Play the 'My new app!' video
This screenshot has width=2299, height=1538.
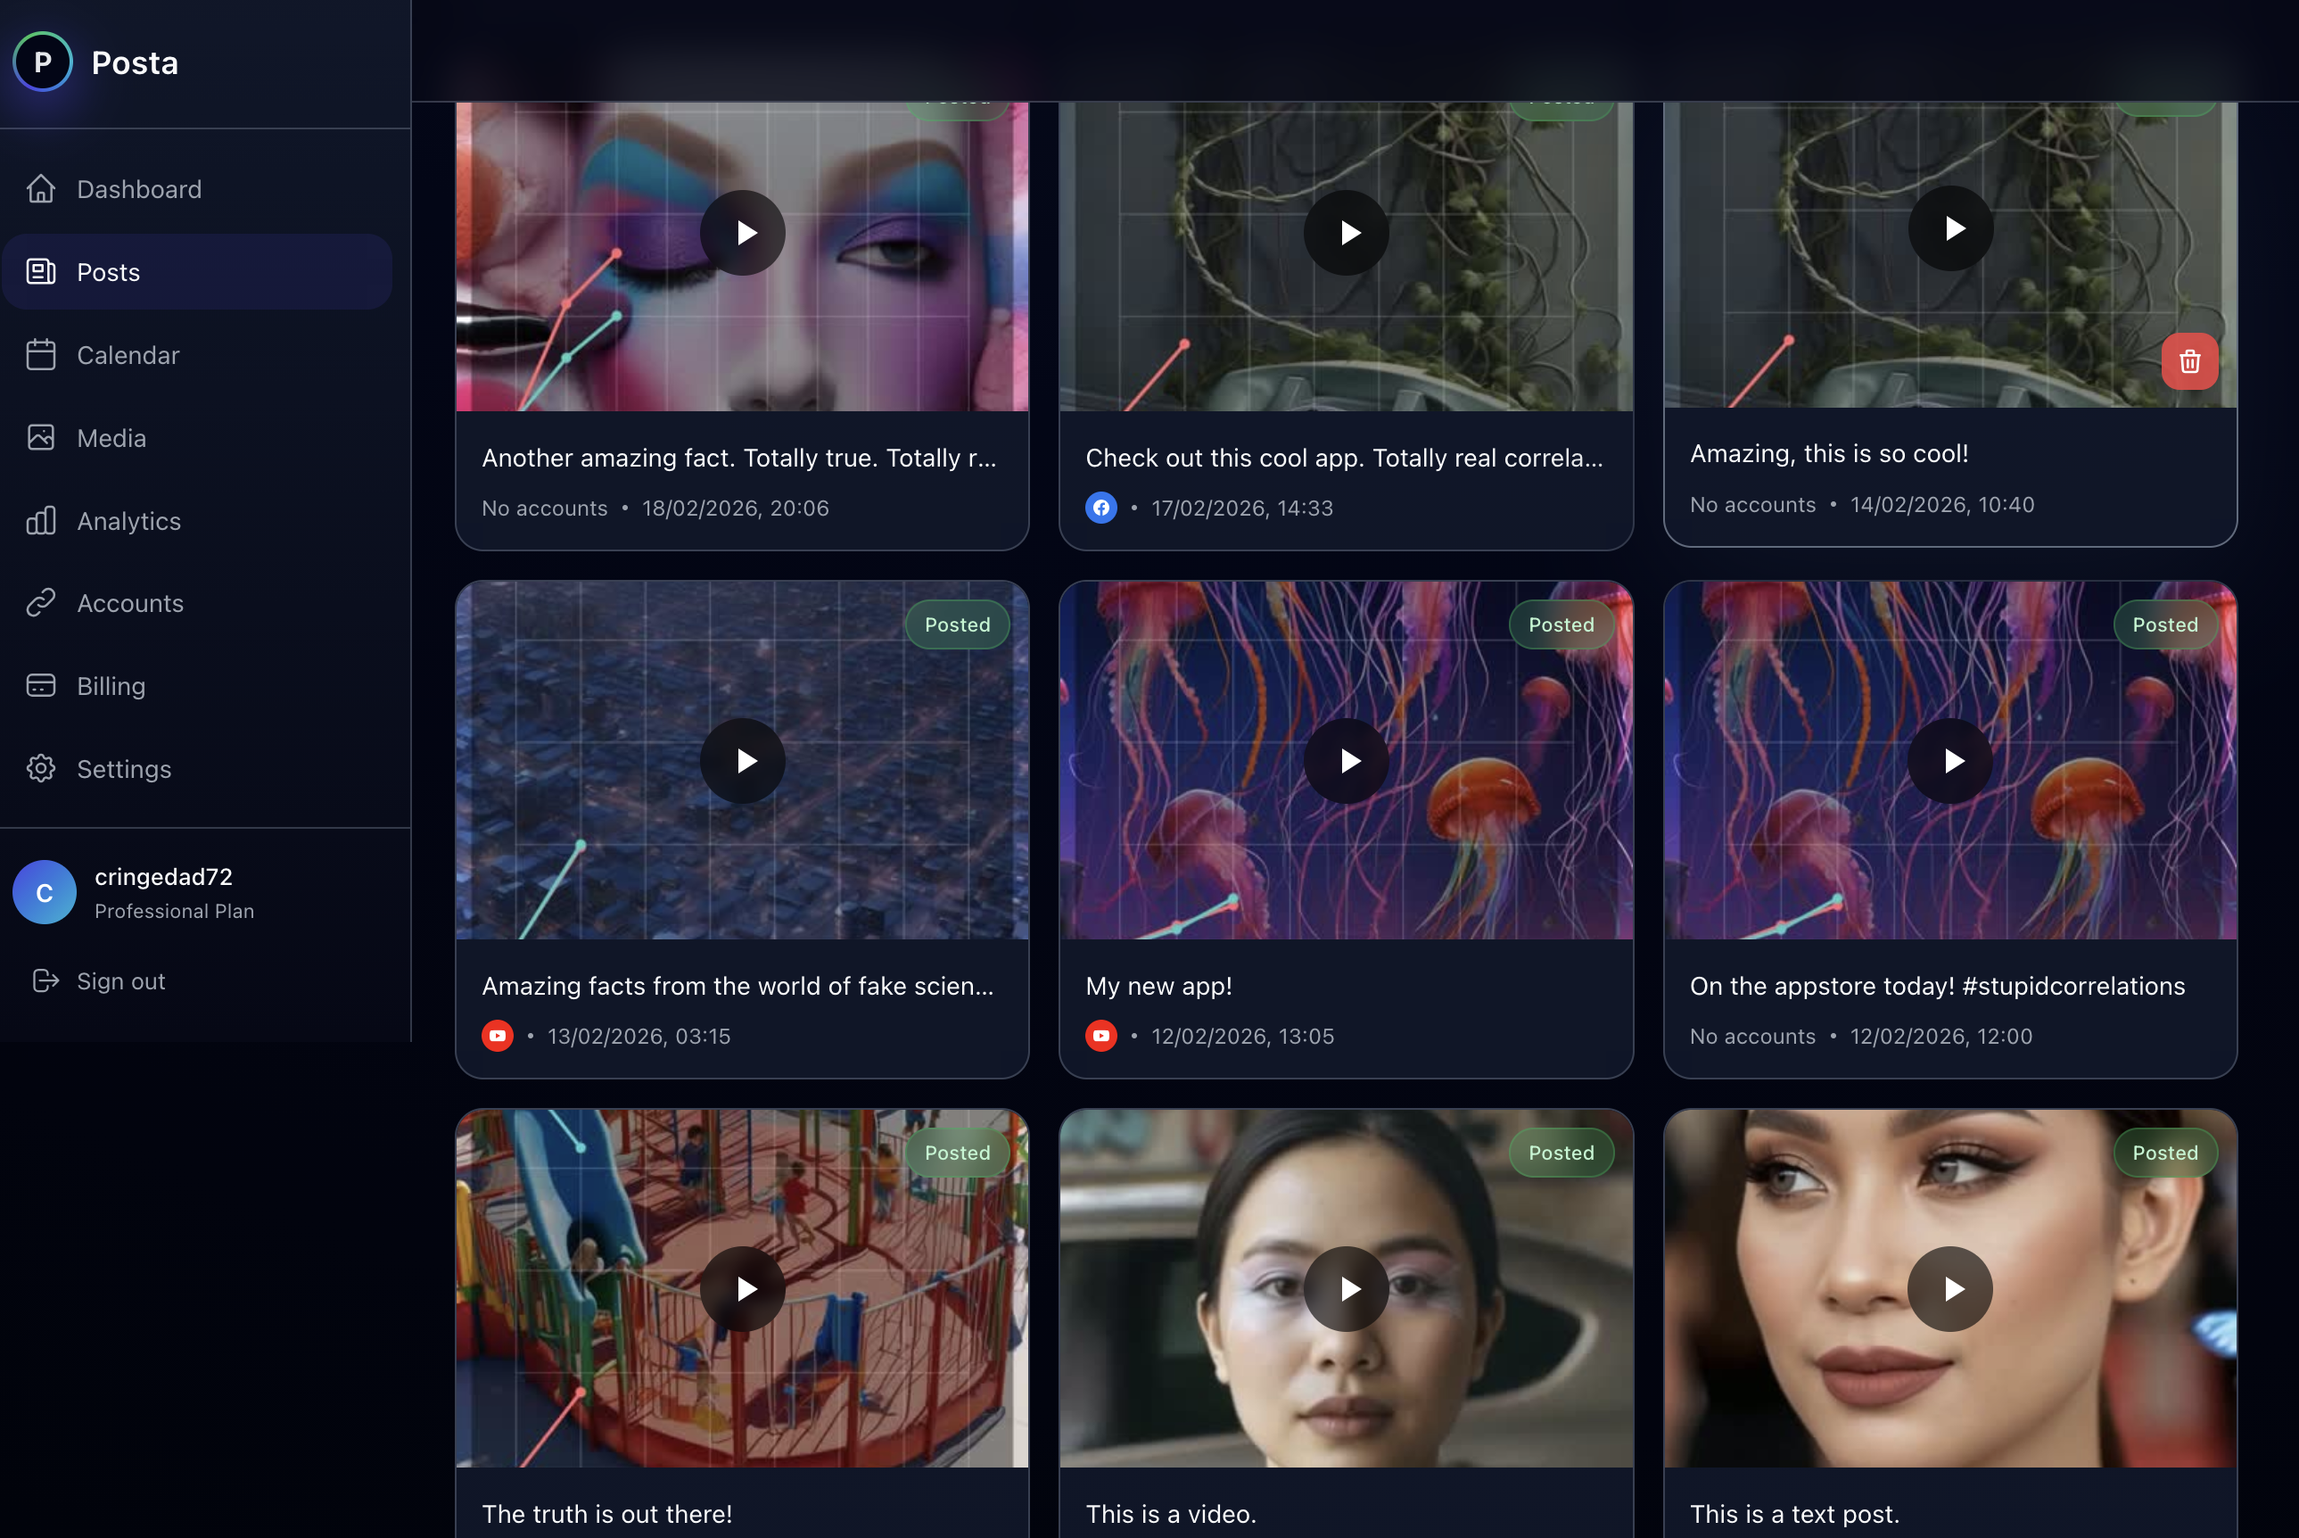[x=1346, y=760]
